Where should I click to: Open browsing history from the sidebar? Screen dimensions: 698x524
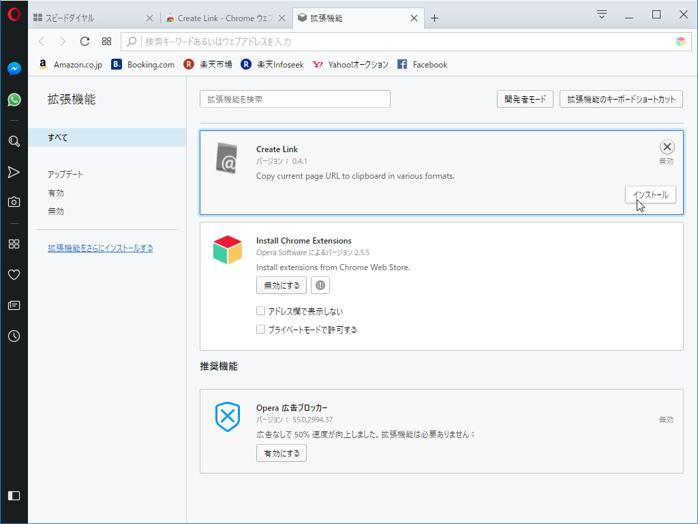14,336
